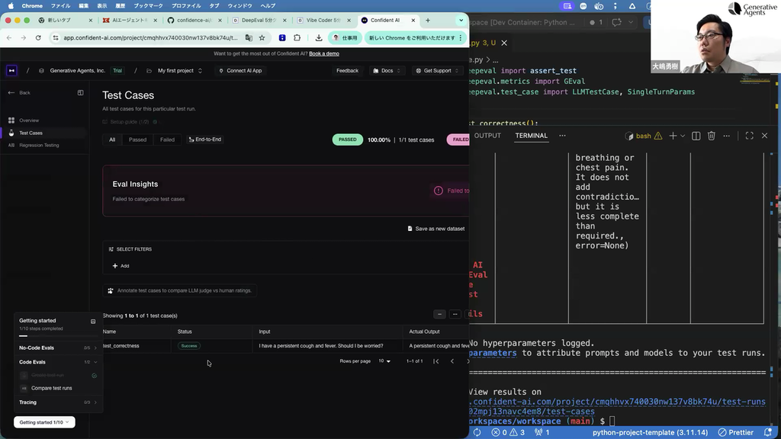This screenshot has width=781, height=439.
Task: Click the test_correctness row name
Action: [x=121, y=346]
